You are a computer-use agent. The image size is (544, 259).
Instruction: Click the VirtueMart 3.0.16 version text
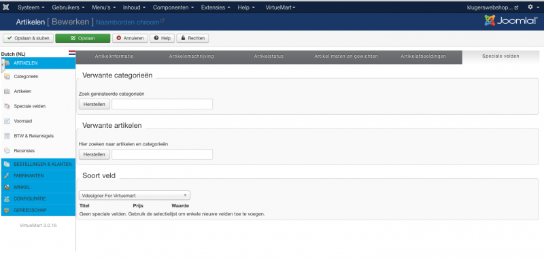38,226
